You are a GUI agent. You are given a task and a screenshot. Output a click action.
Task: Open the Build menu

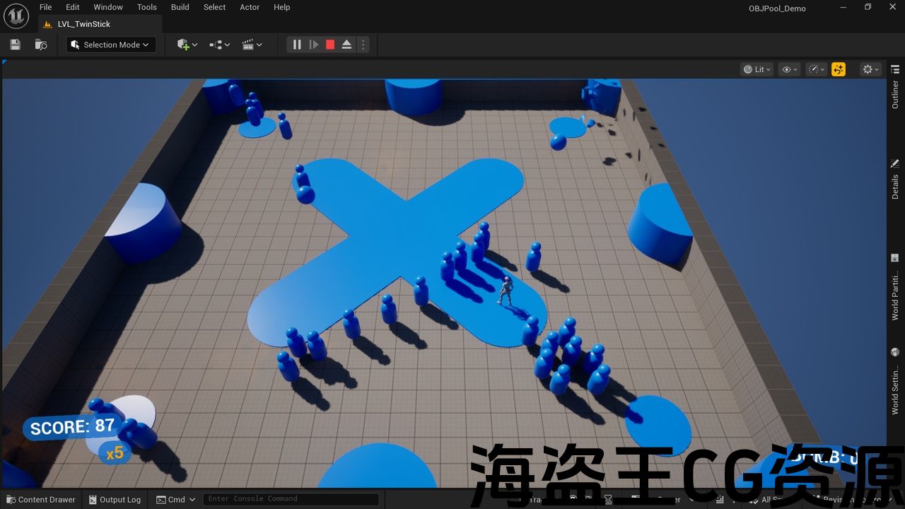(x=180, y=7)
